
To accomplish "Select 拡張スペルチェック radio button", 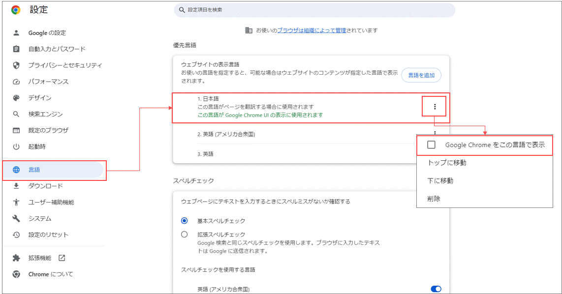I will 184,235.
